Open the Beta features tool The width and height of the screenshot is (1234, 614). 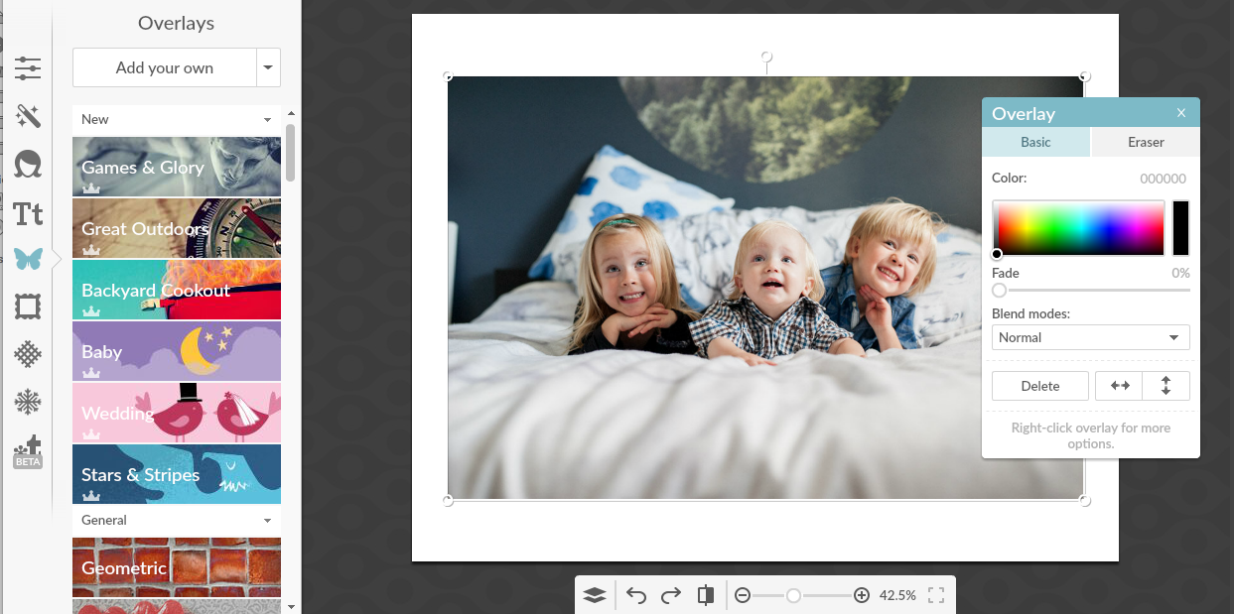[28, 451]
